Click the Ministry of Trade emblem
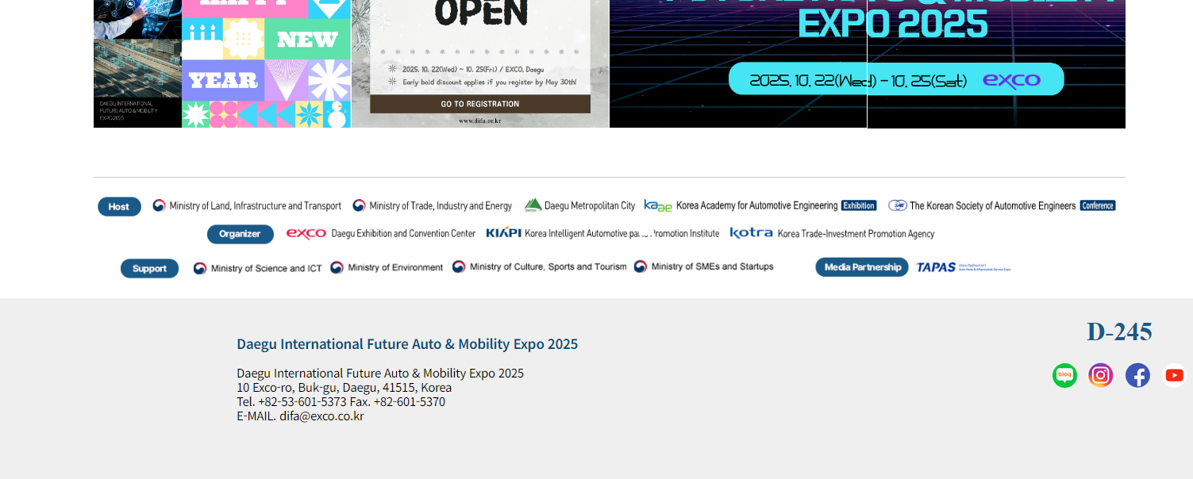This screenshot has height=479, width=1193. click(360, 205)
